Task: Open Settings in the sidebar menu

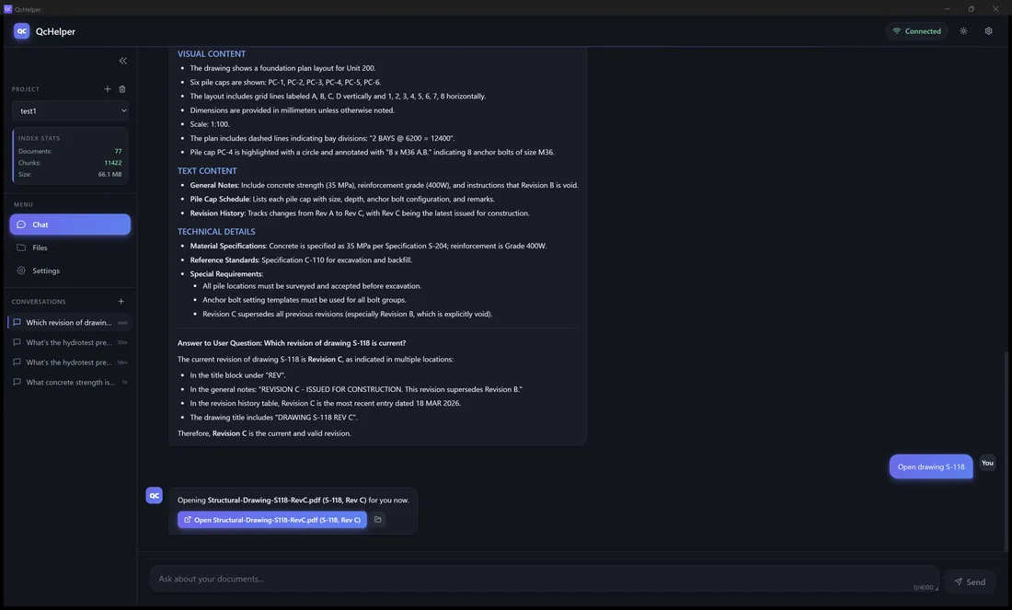Action: (x=70, y=271)
